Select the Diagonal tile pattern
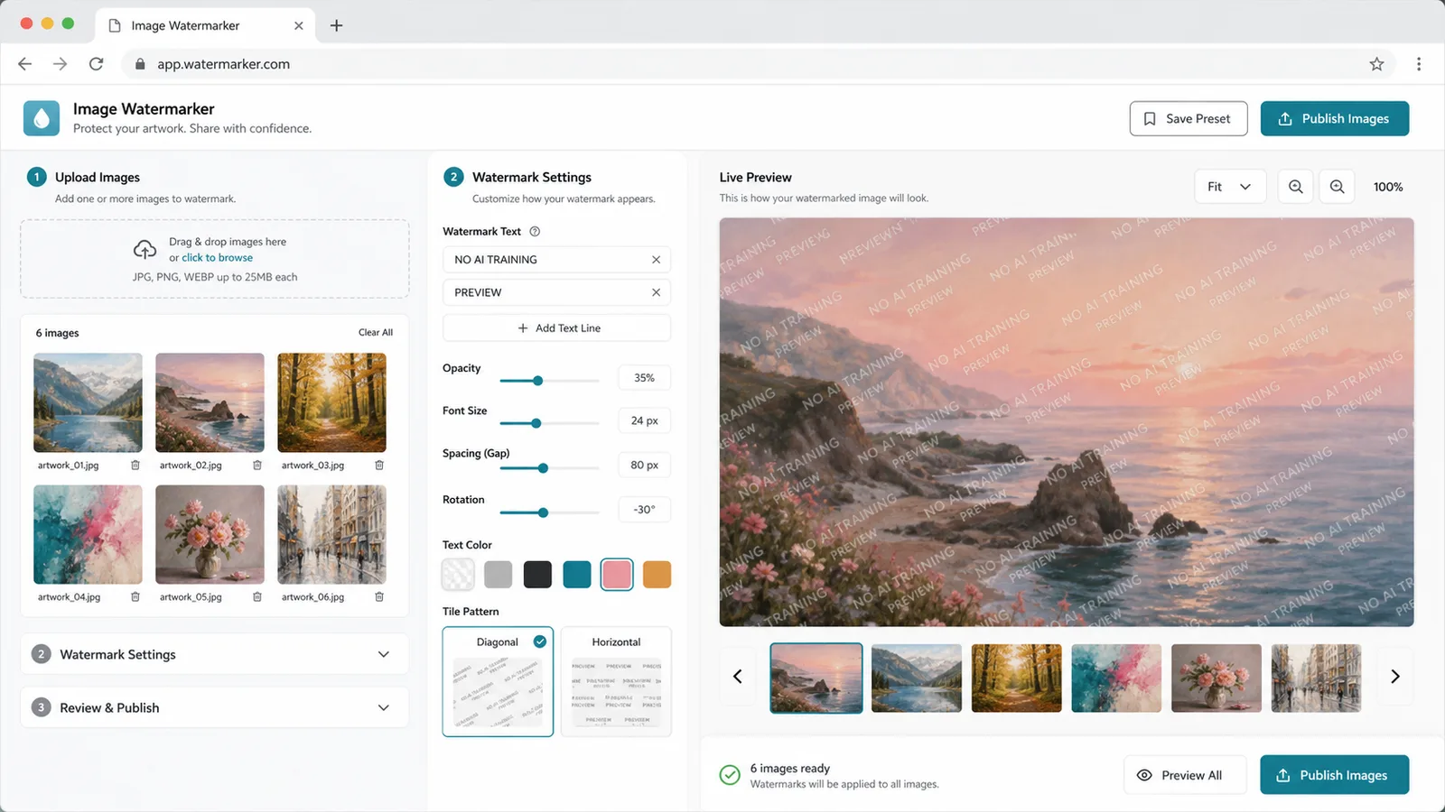Viewport: 1445px width, 812px height. pyautogui.click(x=498, y=682)
